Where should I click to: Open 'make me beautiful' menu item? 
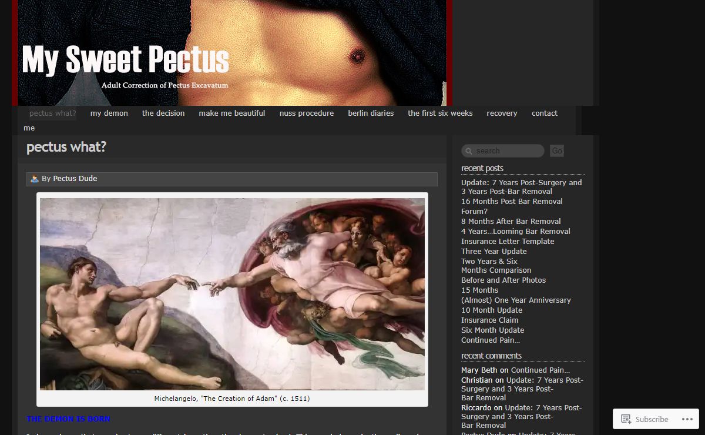232,113
